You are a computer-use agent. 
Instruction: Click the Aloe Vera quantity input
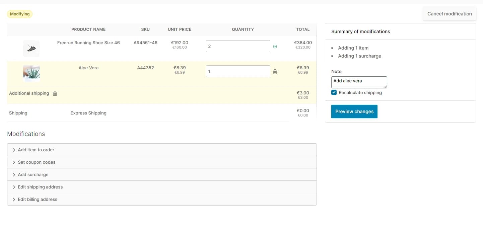click(238, 71)
